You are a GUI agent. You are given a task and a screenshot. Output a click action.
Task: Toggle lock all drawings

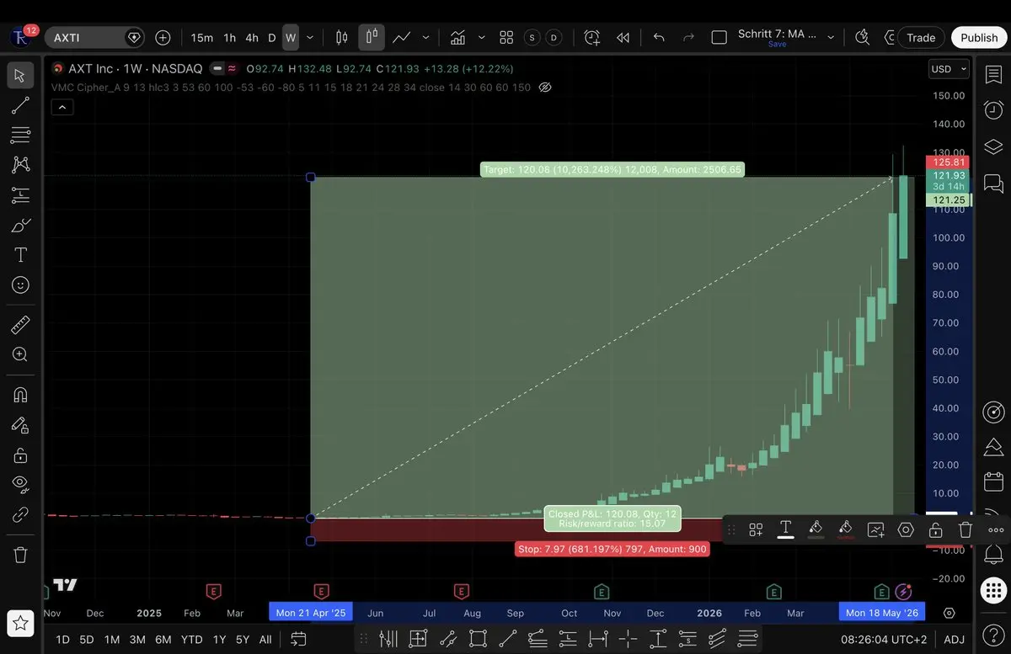click(20, 455)
